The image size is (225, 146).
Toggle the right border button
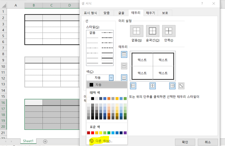pos(172,86)
